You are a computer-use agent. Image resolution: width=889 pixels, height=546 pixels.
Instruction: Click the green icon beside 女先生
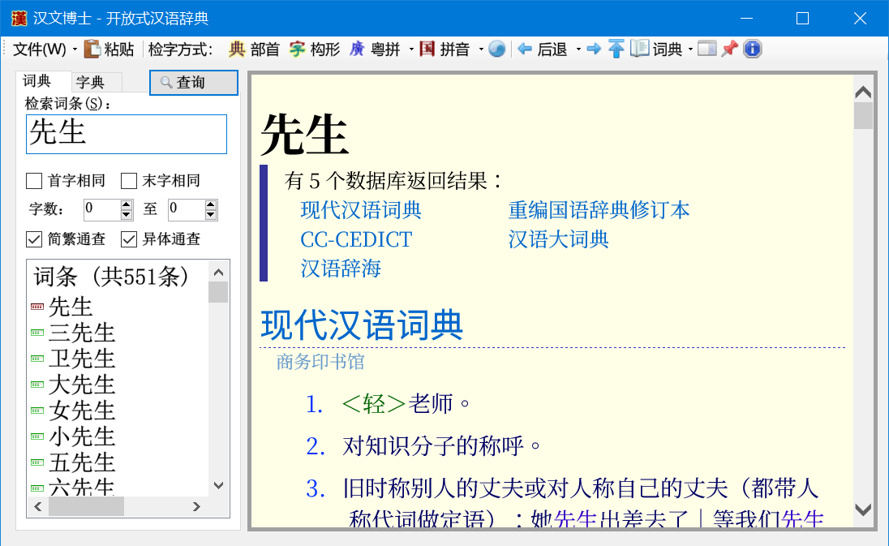37,411
